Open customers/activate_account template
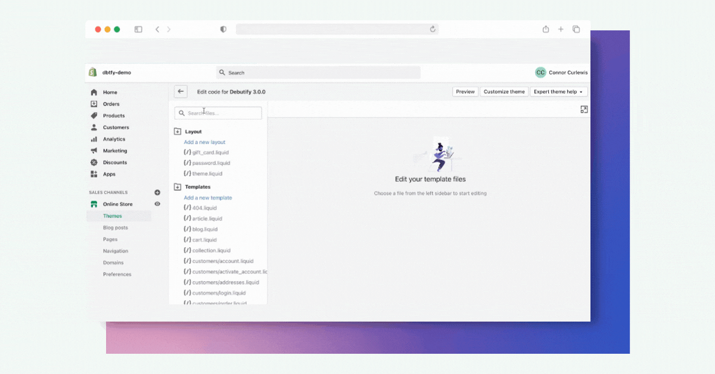This screenshot has height=374, width=715. coord(225,272)
